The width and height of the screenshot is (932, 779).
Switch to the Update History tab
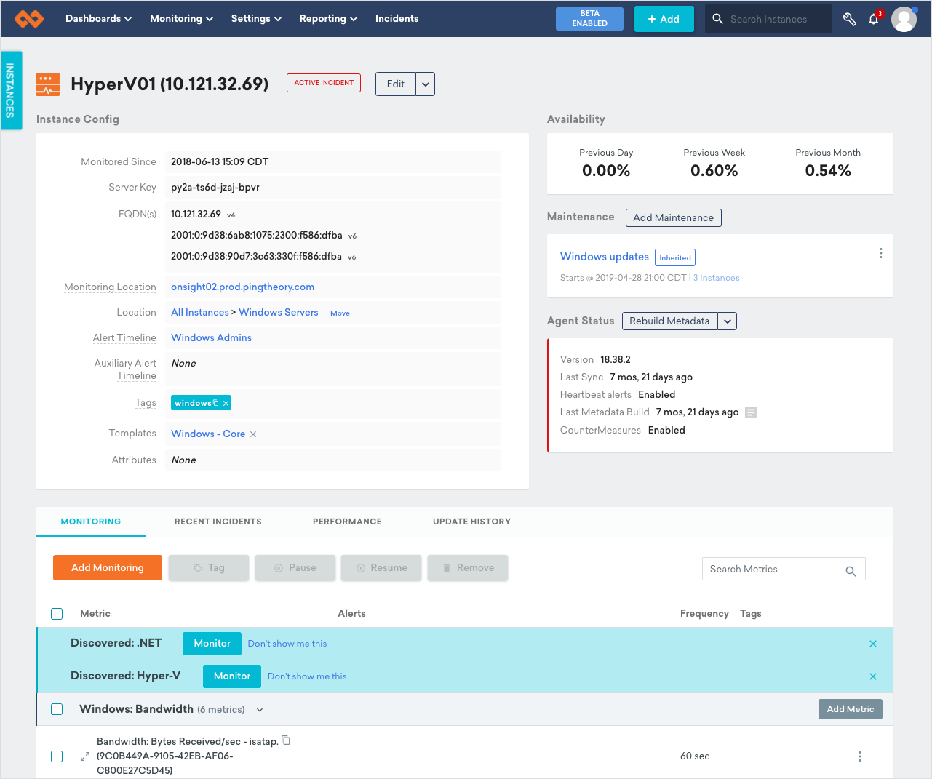tap(471, 522)
